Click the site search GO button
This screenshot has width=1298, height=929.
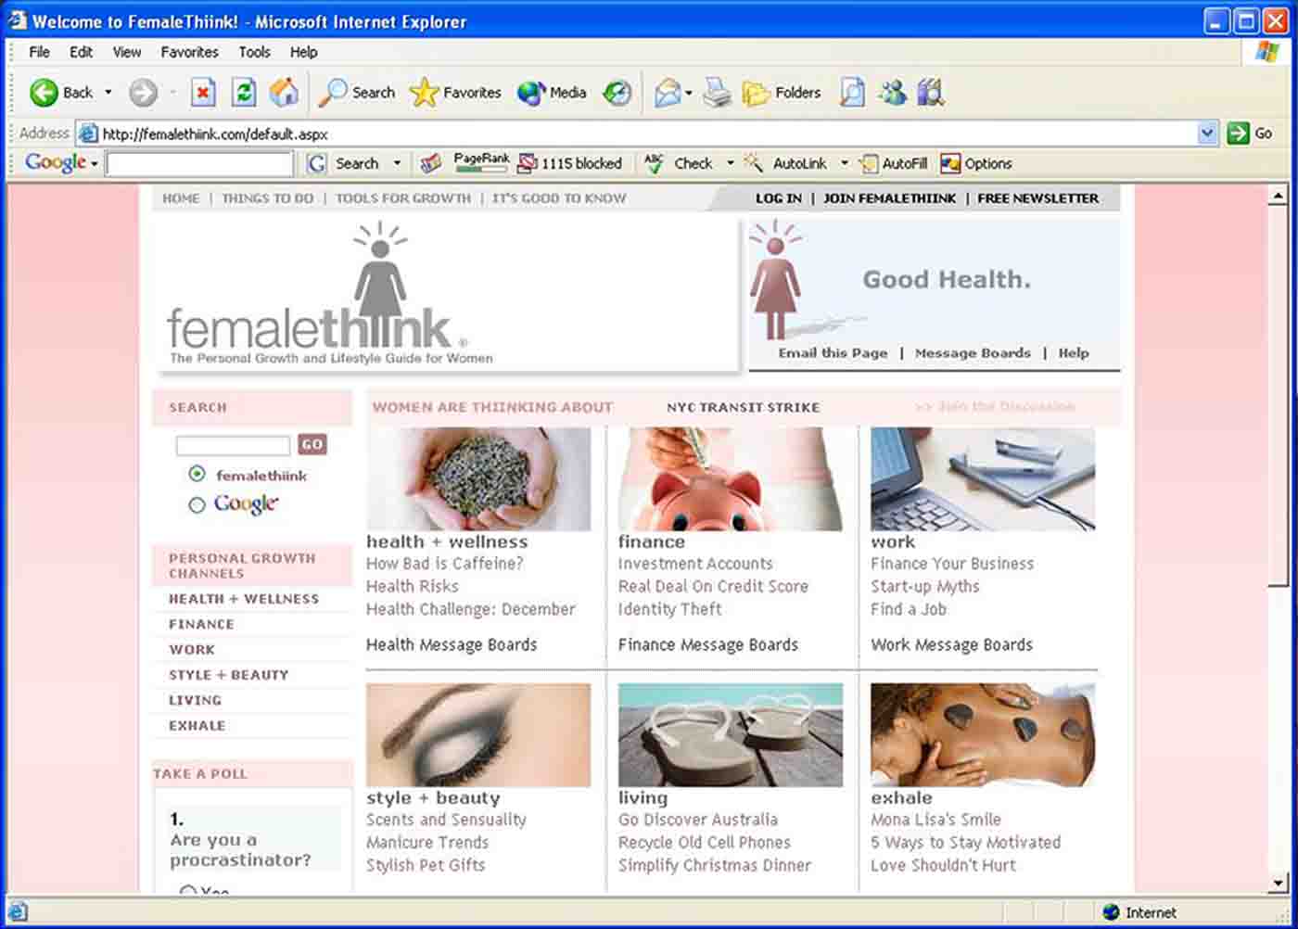click(x=312, y=444)
